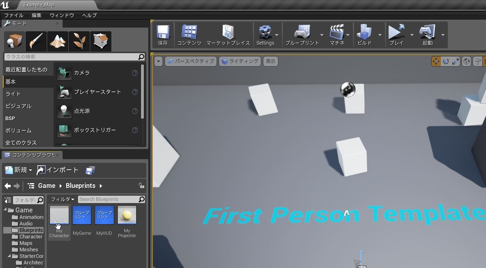486x268 pixels.
Task: Toggle surface snapping icon in viewport
Action: click(477, 61)
